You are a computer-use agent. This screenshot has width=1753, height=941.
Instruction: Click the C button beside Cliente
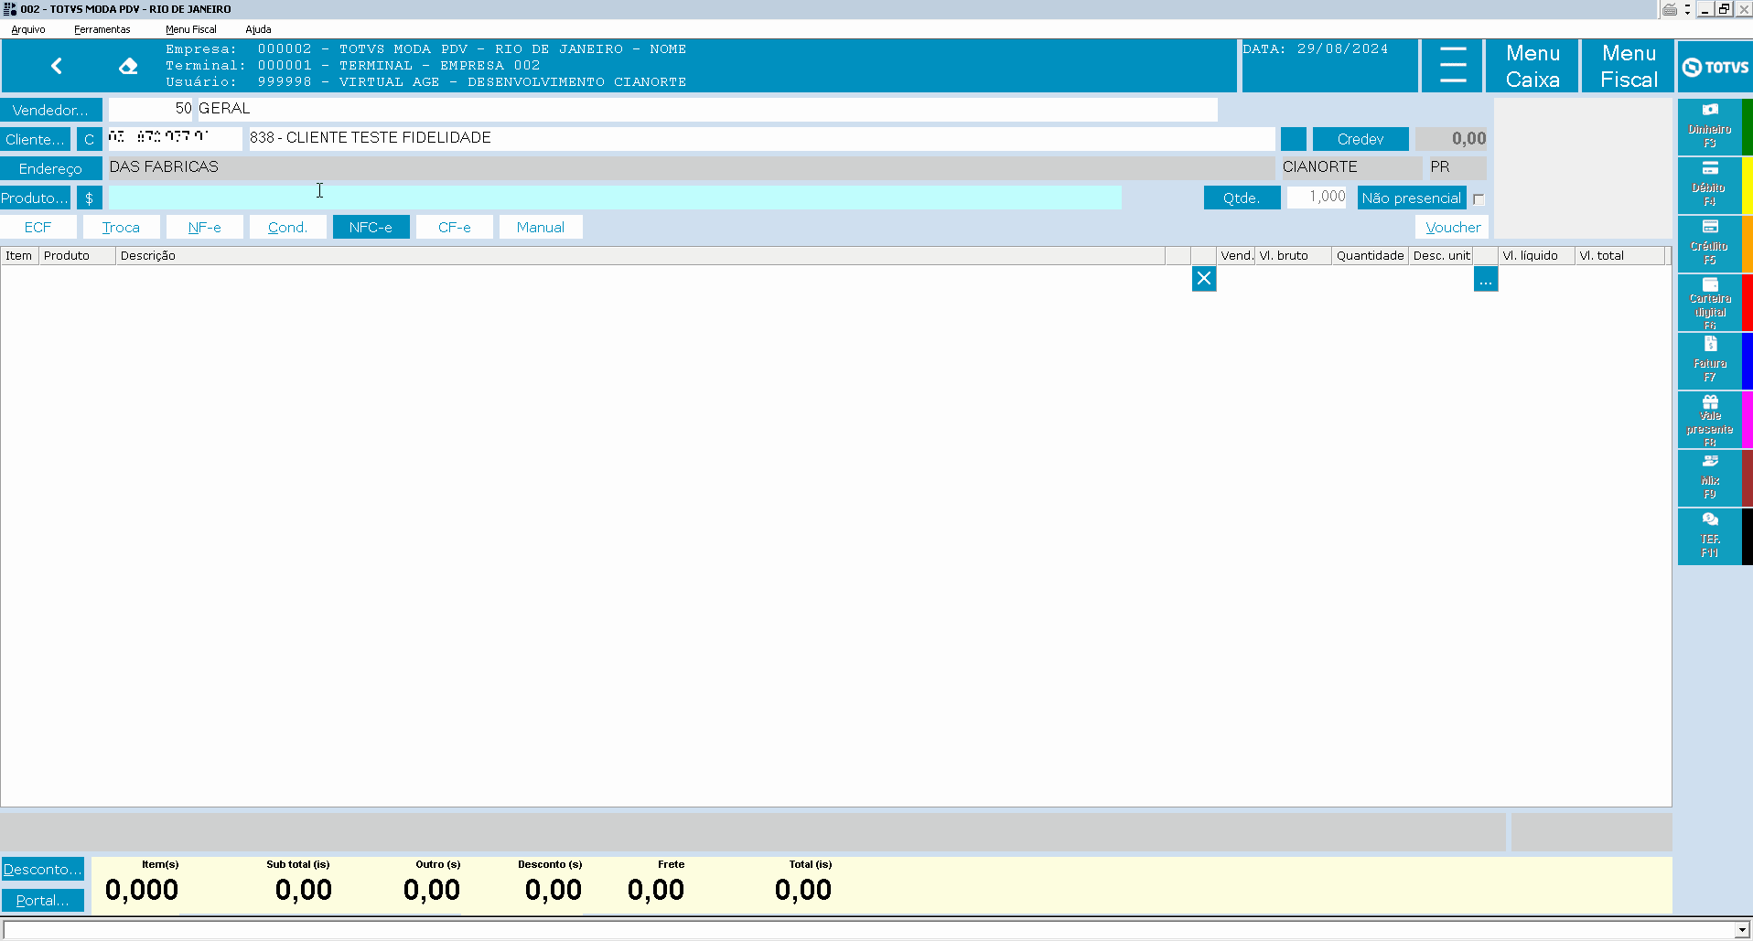(x=89, y=140)
